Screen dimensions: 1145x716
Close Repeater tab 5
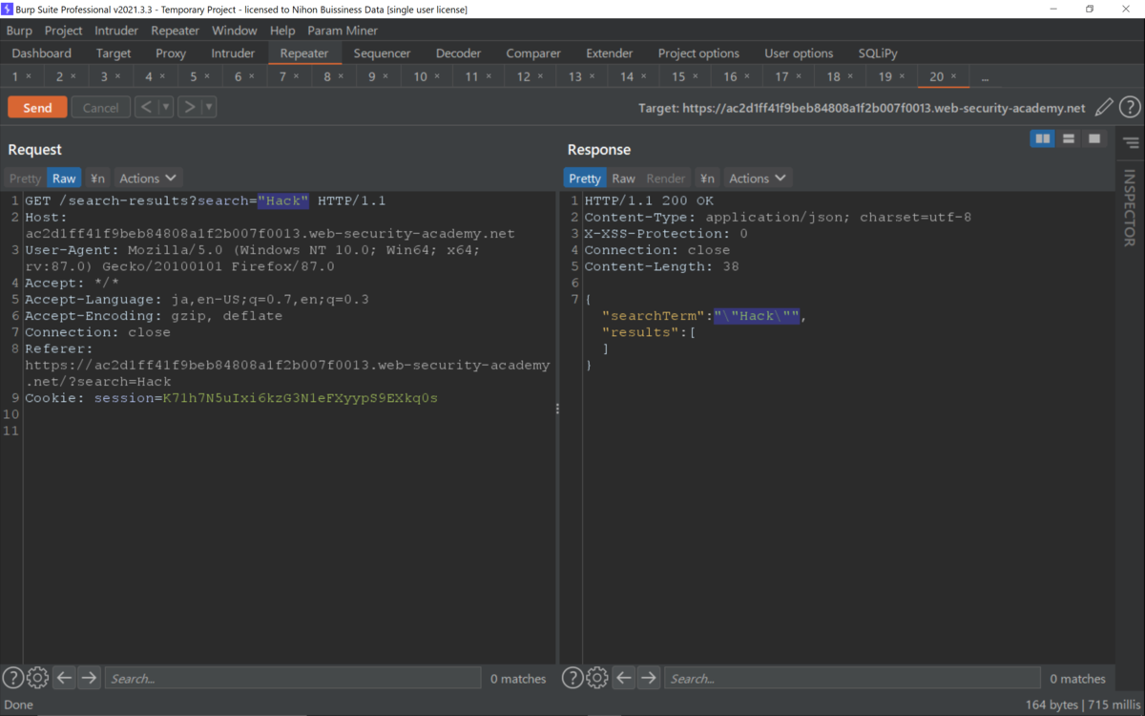tap(207, 76)
